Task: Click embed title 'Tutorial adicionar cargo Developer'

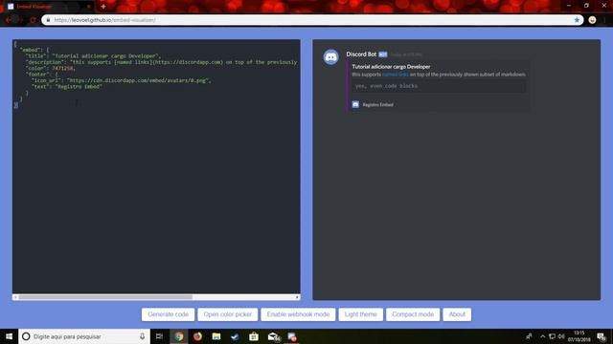Action: (x=391, y=67)
